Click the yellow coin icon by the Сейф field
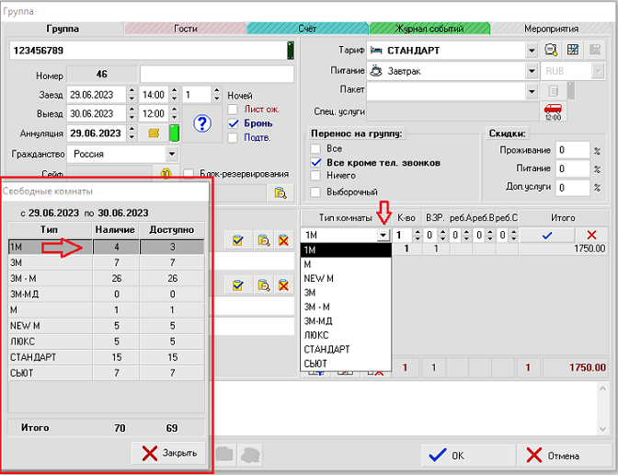This screenshot has width=618, height=475. (166, 173)
